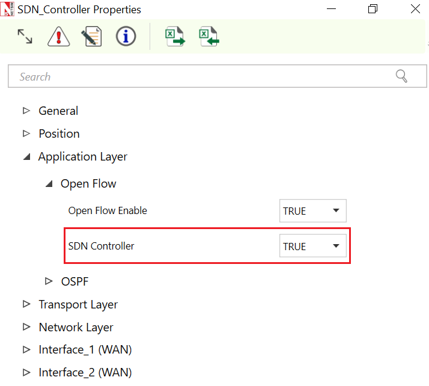Expand the OSPF subsection
Viewport: 429px width, 386px height.
coord(49,281)
